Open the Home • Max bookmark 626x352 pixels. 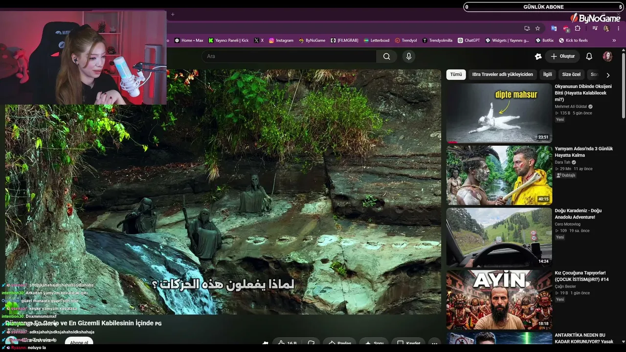coord(188,41)
